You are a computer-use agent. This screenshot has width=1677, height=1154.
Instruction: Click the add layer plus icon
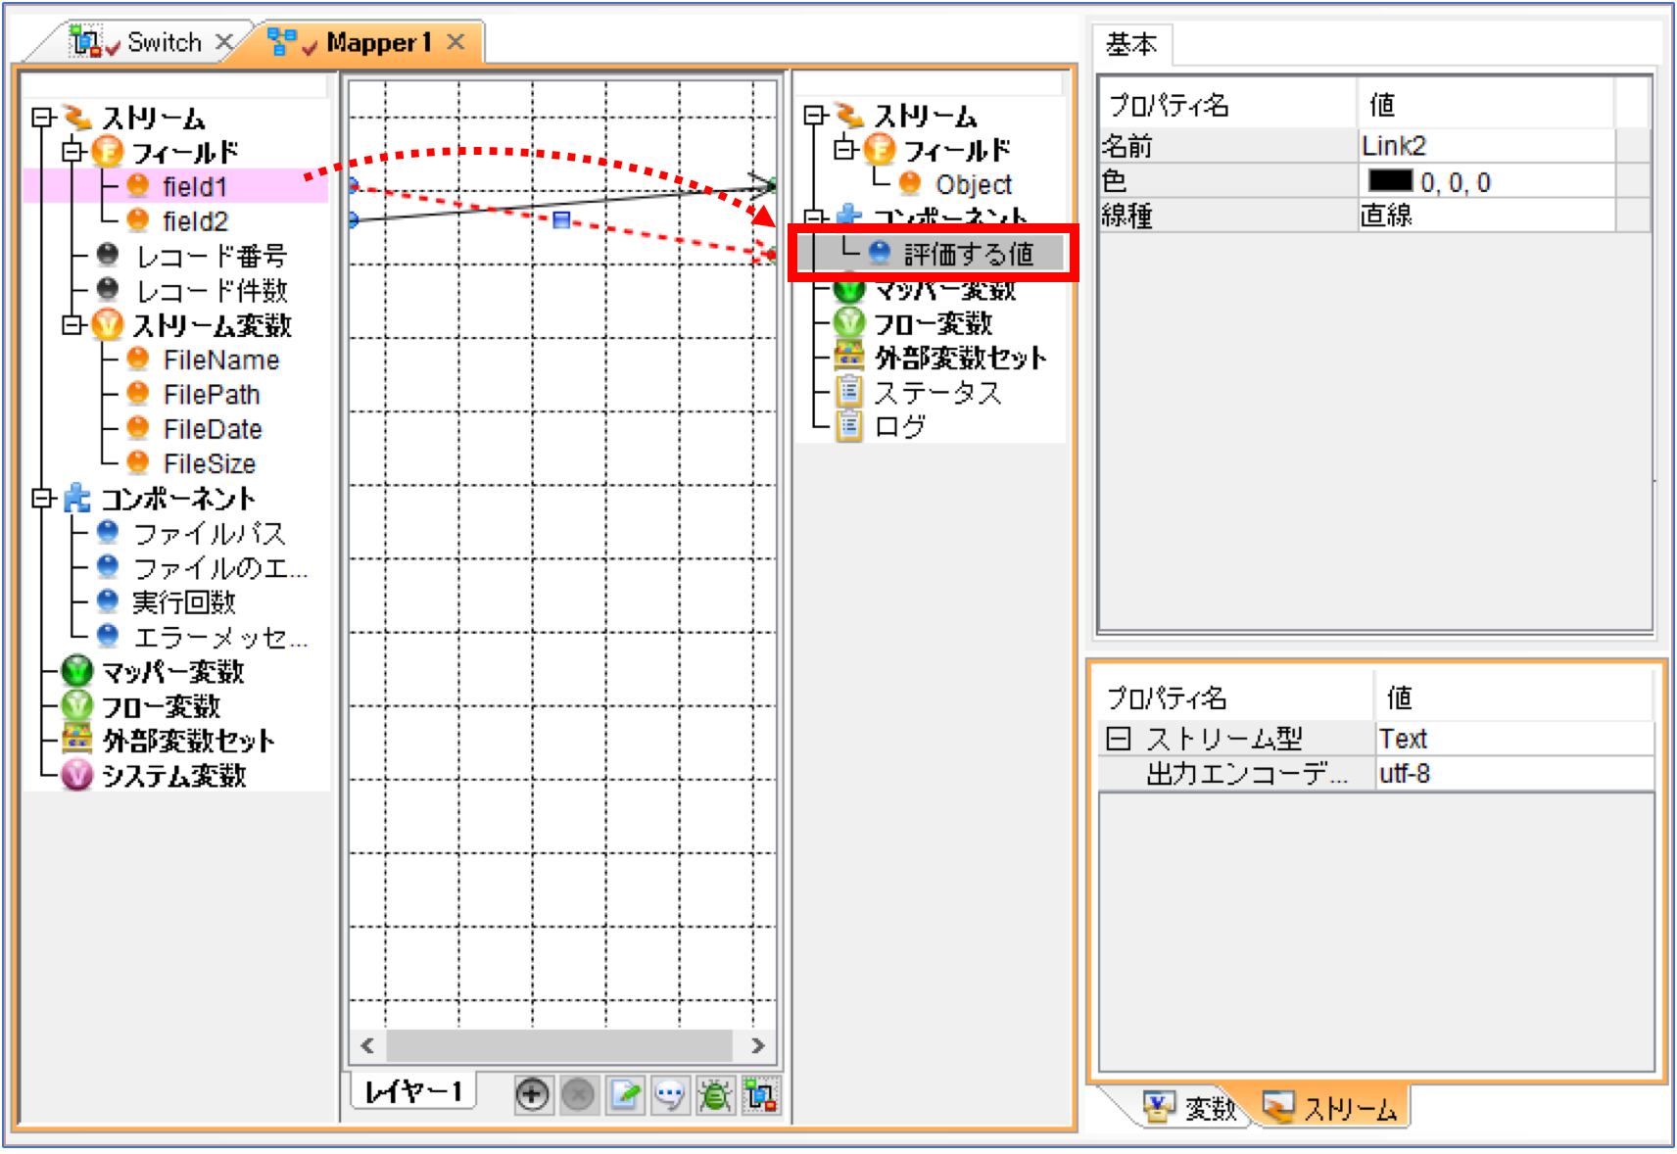pyautogui.click(x=532, y=1094)
